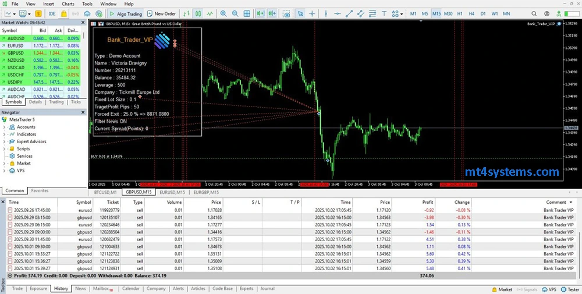Switch chart to bar chart style

186,14
